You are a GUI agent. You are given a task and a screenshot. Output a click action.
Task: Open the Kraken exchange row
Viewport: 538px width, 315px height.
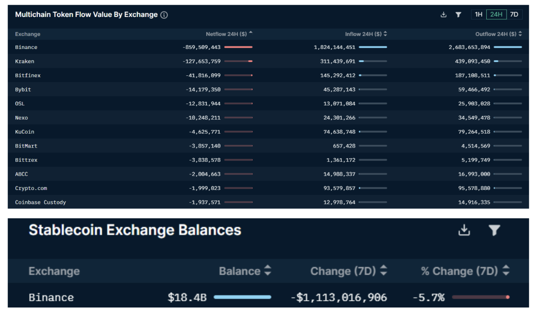[24, 61]
